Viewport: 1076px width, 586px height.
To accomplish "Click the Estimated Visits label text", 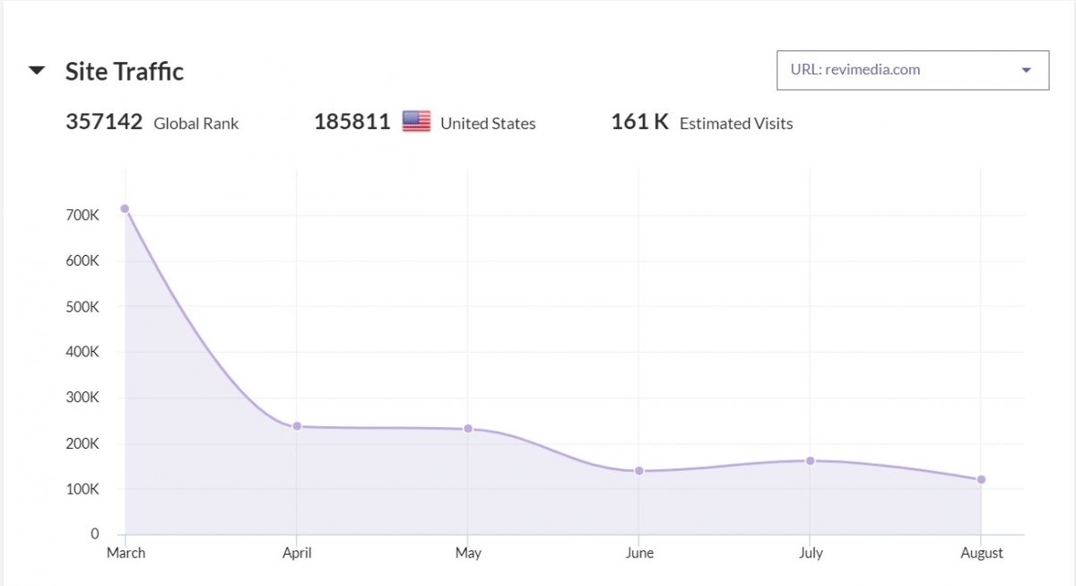I will (x=736, y=124).
